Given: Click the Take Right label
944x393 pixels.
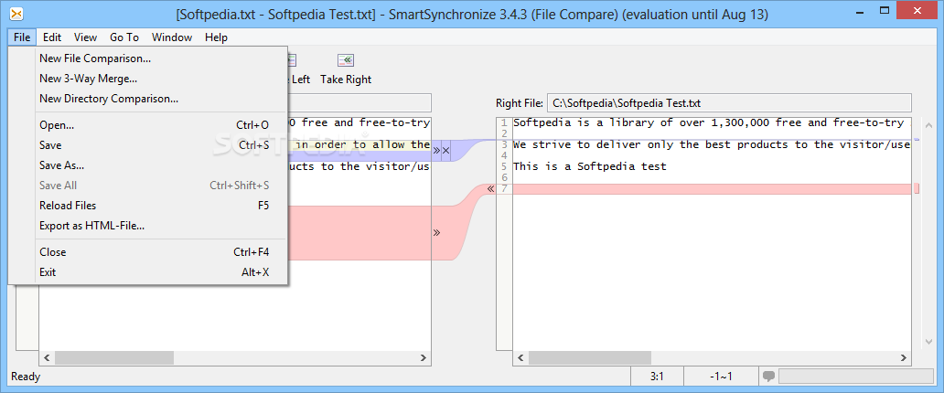Looking at the screenshot, I should [x=346, y=80].
